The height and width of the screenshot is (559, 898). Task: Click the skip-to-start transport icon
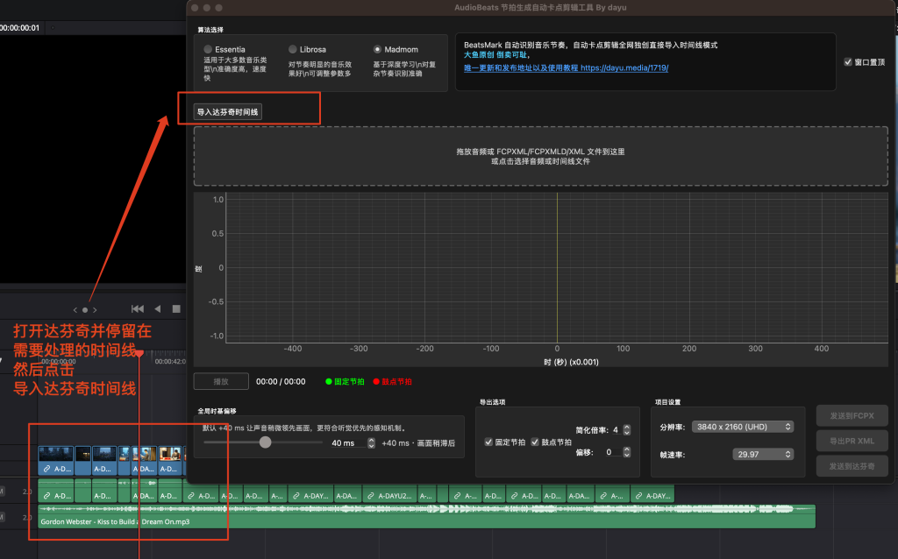[138, 308]
